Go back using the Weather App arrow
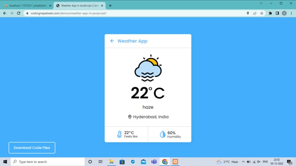296x166 pixels. coord(112,41)
